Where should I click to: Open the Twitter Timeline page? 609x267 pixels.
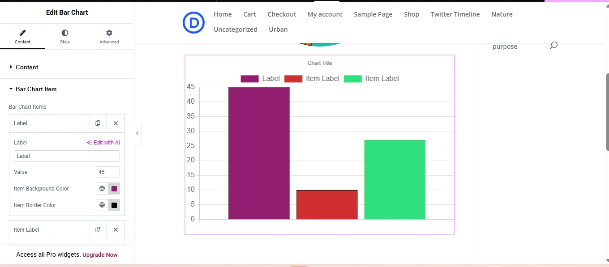[455, 14]
